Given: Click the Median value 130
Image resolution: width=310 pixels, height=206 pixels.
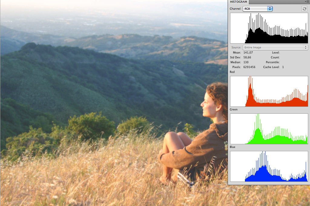Looking at the screenshot, I should coord(246,62).
